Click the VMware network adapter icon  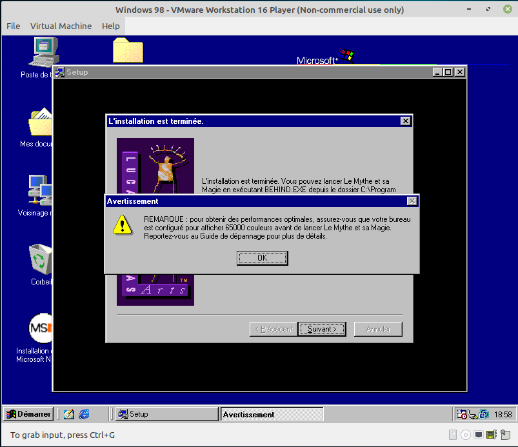(x=479, y=435)
